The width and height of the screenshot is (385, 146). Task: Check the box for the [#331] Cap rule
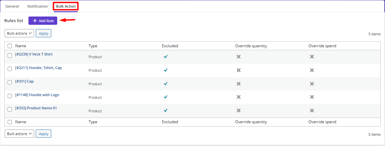pos(10,83)
